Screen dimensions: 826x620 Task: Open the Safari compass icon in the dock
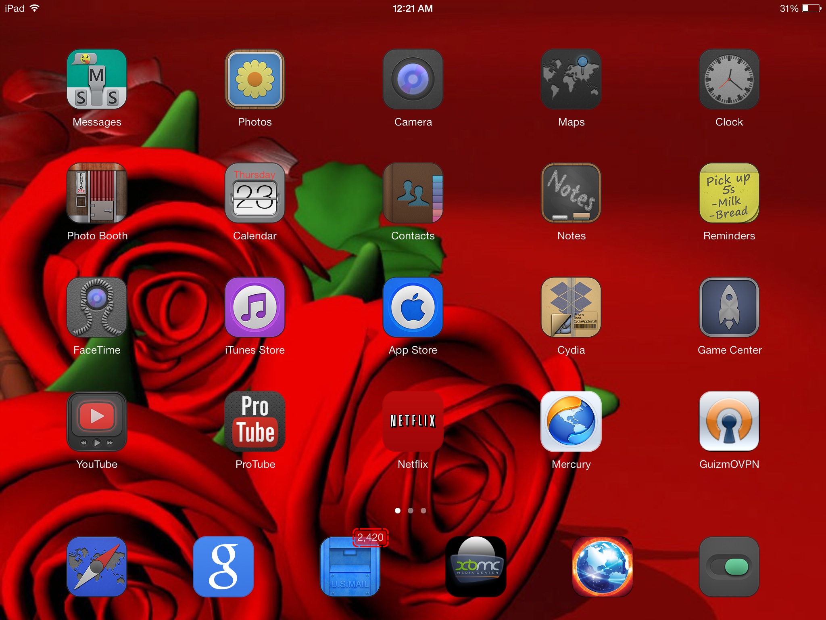pos(97,567)
